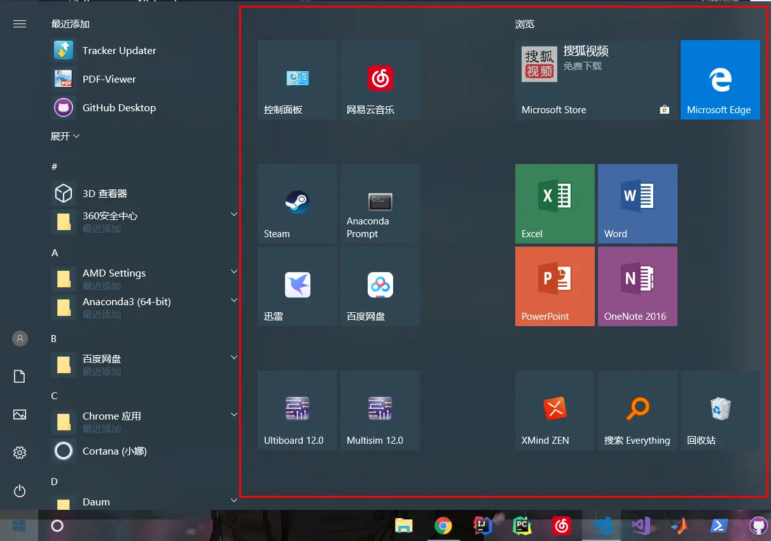Click the D letter header in the app list
Image resolution: width=771 pixels, height=541 pixels.
55,481
